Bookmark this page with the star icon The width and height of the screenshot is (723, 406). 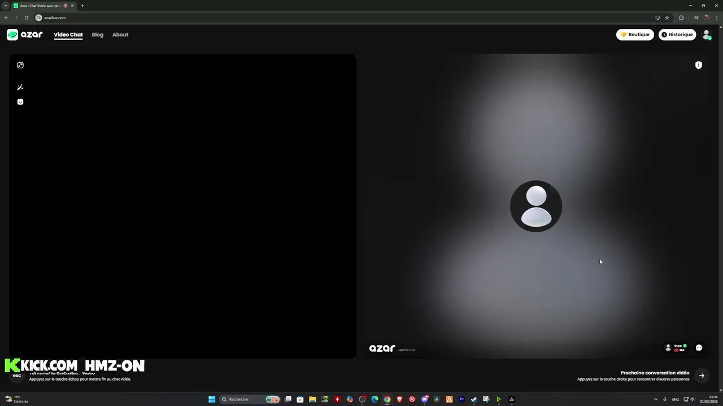coord(667,17)
